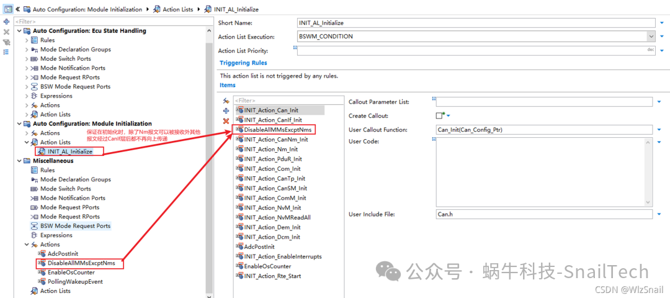Click the editor view icon at top-left
The height and width of the screenshot is (298, 670).
[x=7, y=9]
